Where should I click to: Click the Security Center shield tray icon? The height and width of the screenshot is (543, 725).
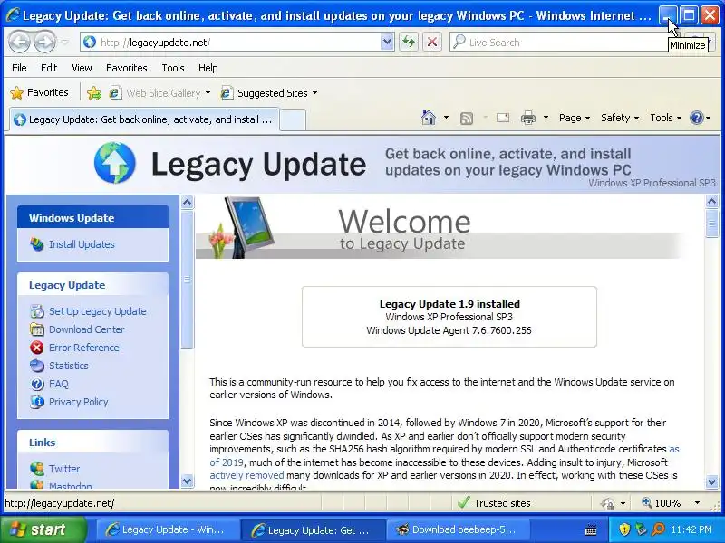coord(624,529)
